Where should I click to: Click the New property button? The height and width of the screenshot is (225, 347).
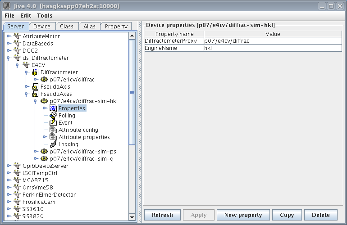[243, 215]
